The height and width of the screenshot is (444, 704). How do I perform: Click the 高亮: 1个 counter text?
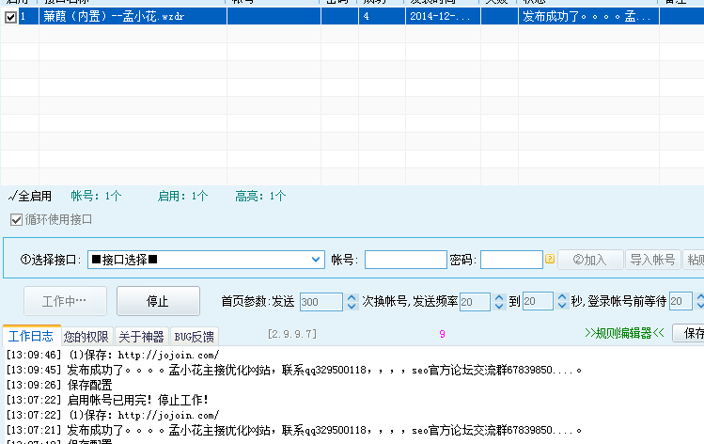(x=260, y=196)
